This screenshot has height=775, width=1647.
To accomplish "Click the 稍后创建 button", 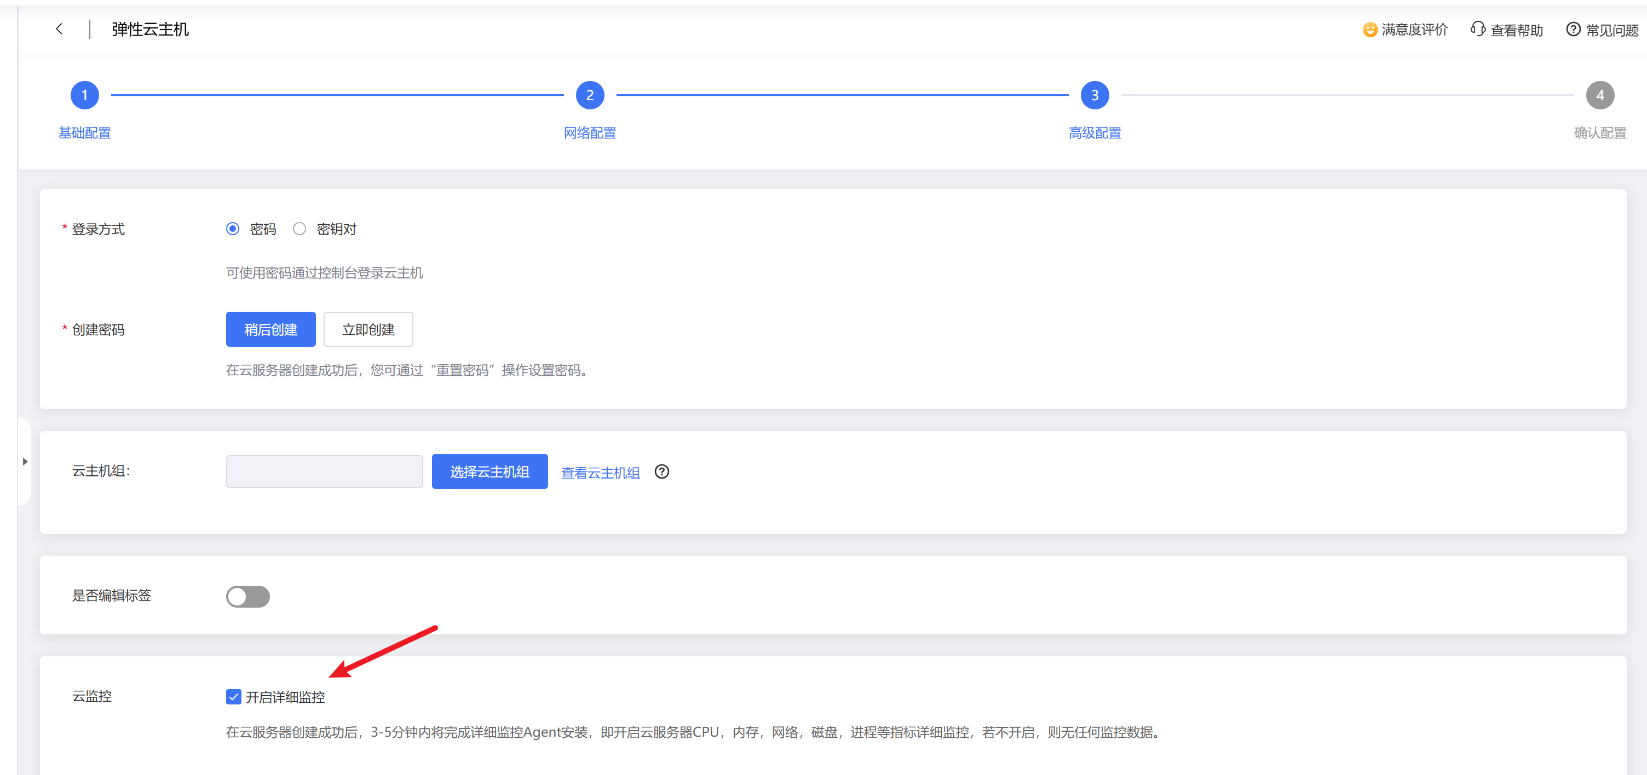I will pos(270,329).
